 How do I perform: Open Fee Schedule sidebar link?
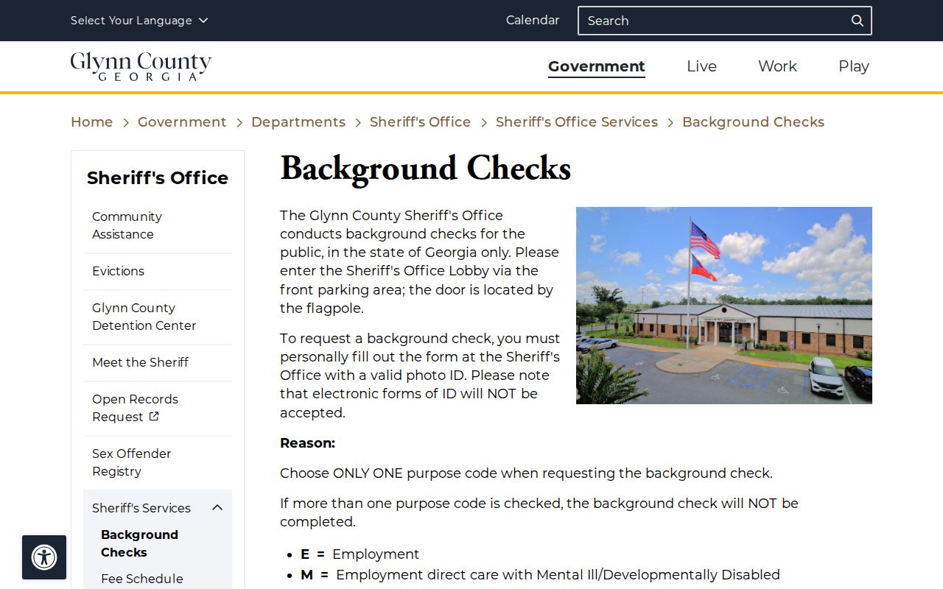click(x=142, y=579)
